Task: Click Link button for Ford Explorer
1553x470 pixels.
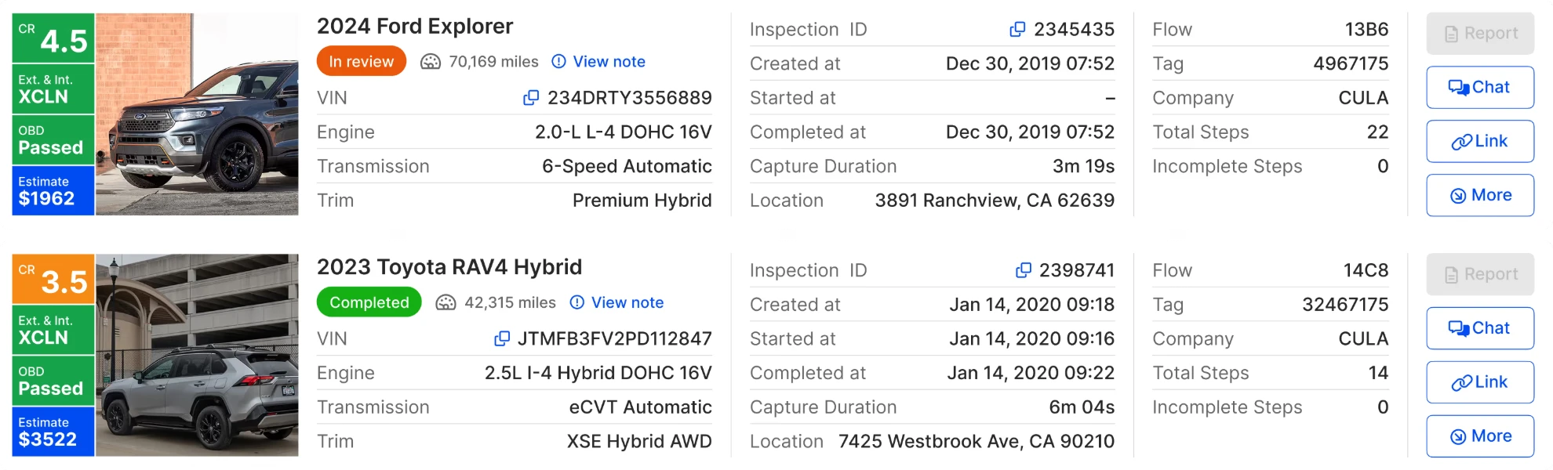Action: 1480,141
